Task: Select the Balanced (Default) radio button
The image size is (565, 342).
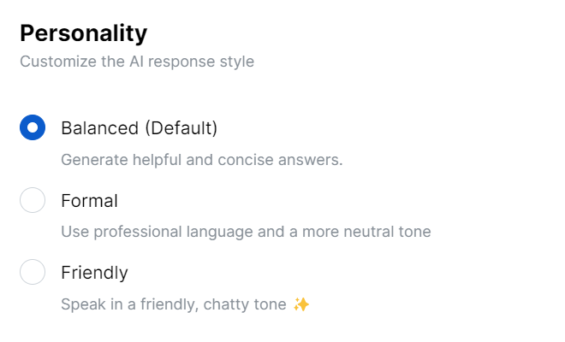Action: coord(33,127)
